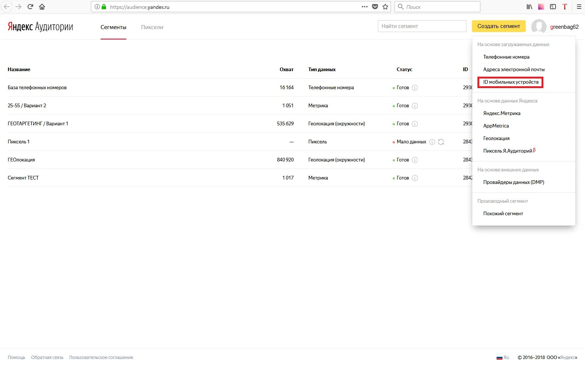
Task: Show site info icon in address bar
Action: tap(97, 7)
